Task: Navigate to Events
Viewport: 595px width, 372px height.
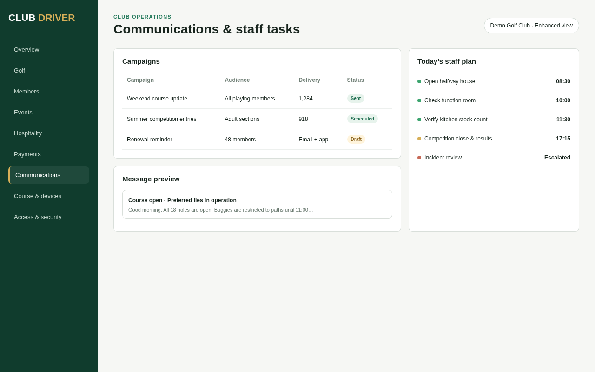Action: [49, 113]
